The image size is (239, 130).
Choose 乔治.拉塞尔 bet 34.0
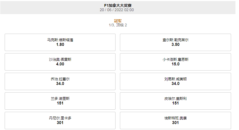(x=60, y=81)
